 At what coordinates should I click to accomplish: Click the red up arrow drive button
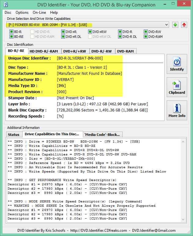pos(184,25)
